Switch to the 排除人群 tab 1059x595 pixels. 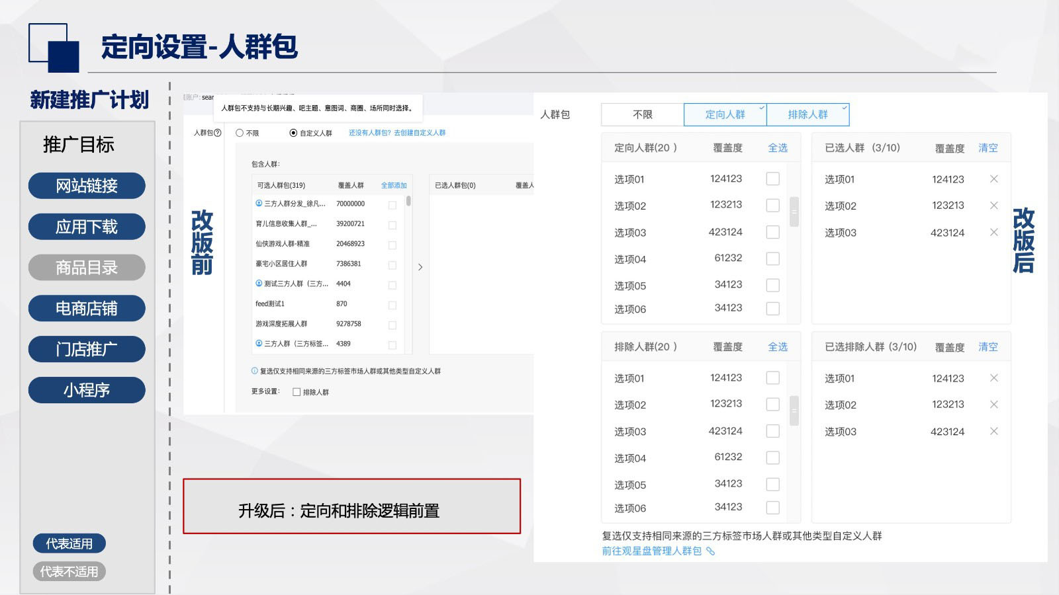807,114
